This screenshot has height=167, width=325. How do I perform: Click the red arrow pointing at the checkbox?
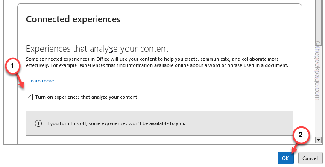[22, 81]
